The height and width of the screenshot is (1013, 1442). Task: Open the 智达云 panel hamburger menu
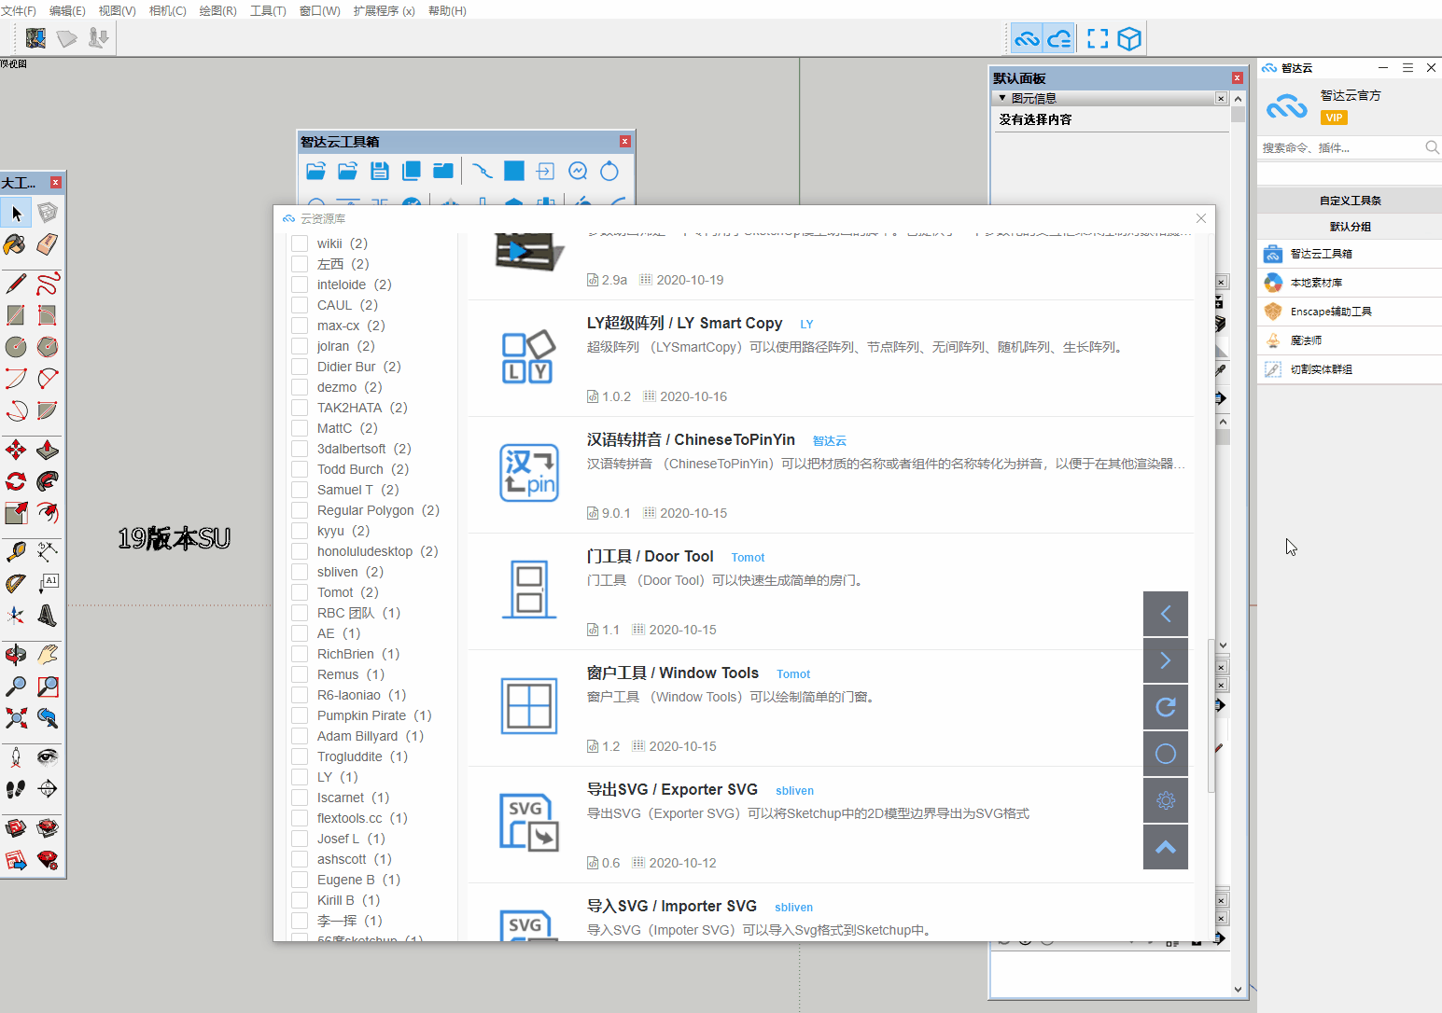[1407, 68]
